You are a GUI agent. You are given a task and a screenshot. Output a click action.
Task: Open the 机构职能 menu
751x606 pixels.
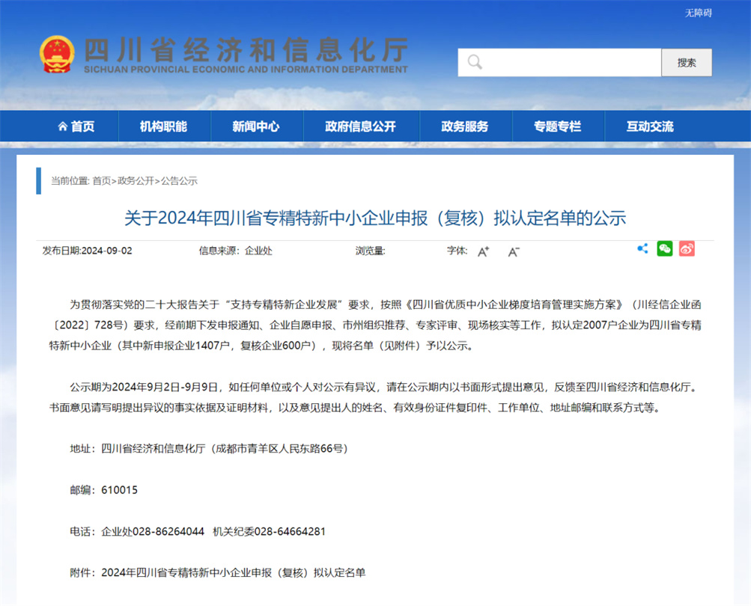point(163,126)
